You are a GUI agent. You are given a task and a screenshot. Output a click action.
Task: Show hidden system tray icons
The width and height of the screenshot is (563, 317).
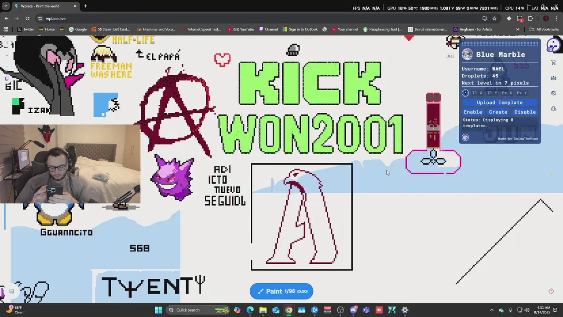(491, 310)
